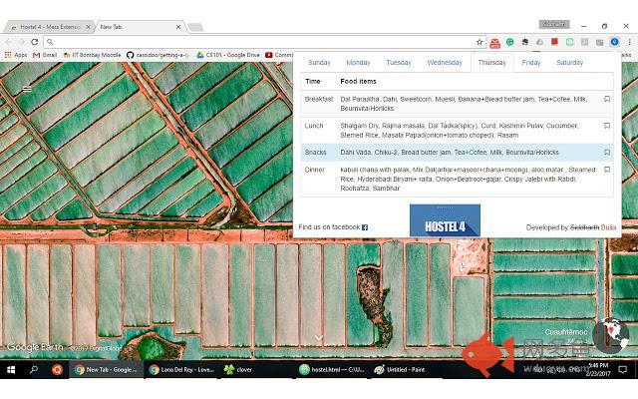The width and height of the screenshot is (638, 399).
Task: Switch to the Wednesday menu tab
Action: (445, 63)
